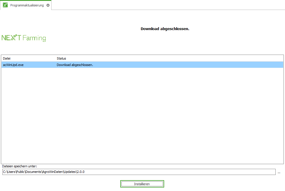Select the Programmaktualisierung tab label
Image resolution: width=285 pixels, height=191 pixels.
pyautogui.click(x=27, y=5)
